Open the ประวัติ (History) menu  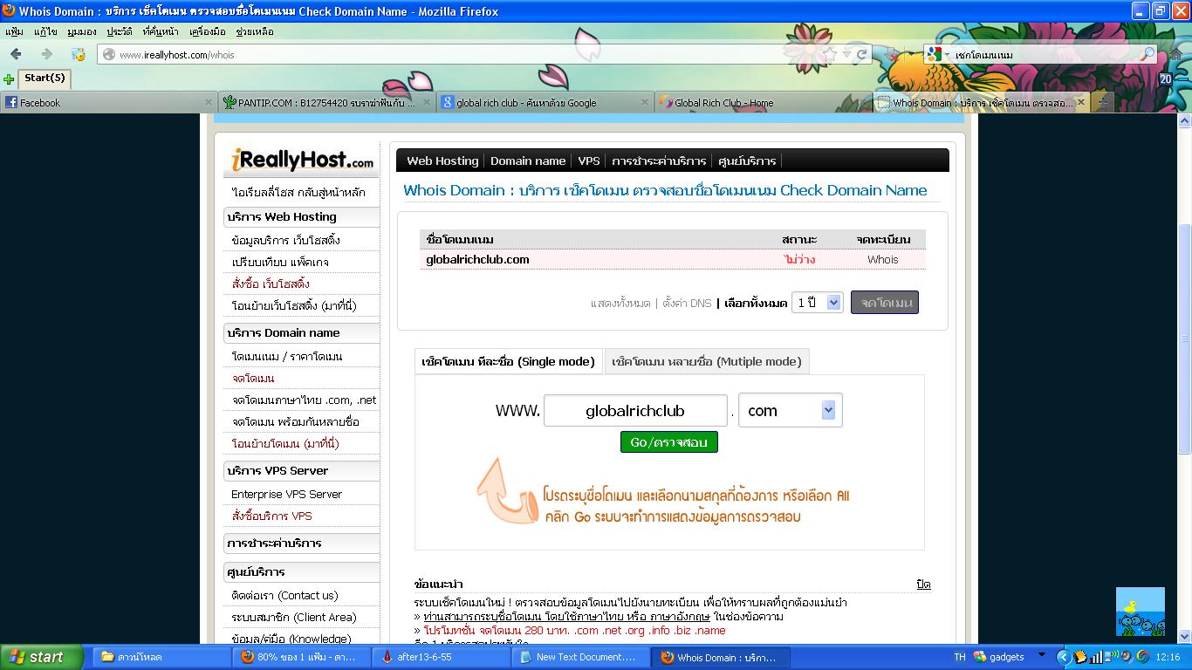pyautogui.click(x=120, y=31)
